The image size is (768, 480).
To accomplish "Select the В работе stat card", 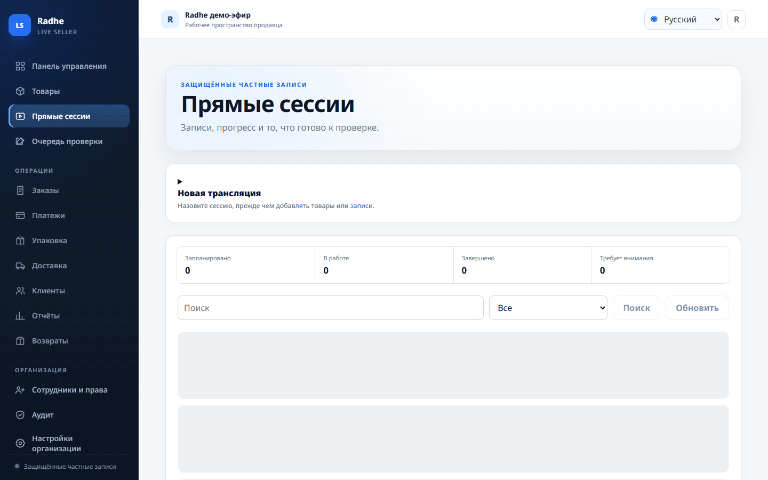I will 384,265.
